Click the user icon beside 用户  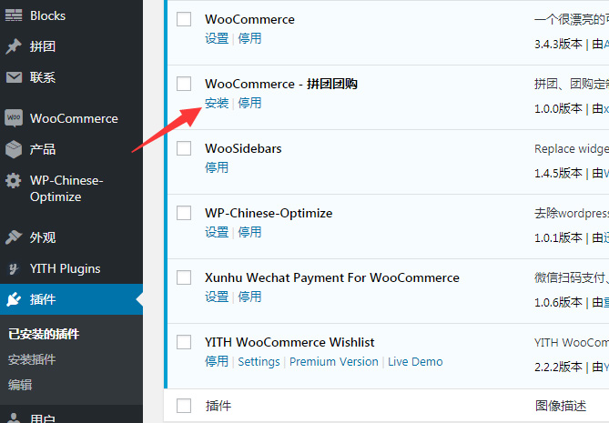click(14, 418)
